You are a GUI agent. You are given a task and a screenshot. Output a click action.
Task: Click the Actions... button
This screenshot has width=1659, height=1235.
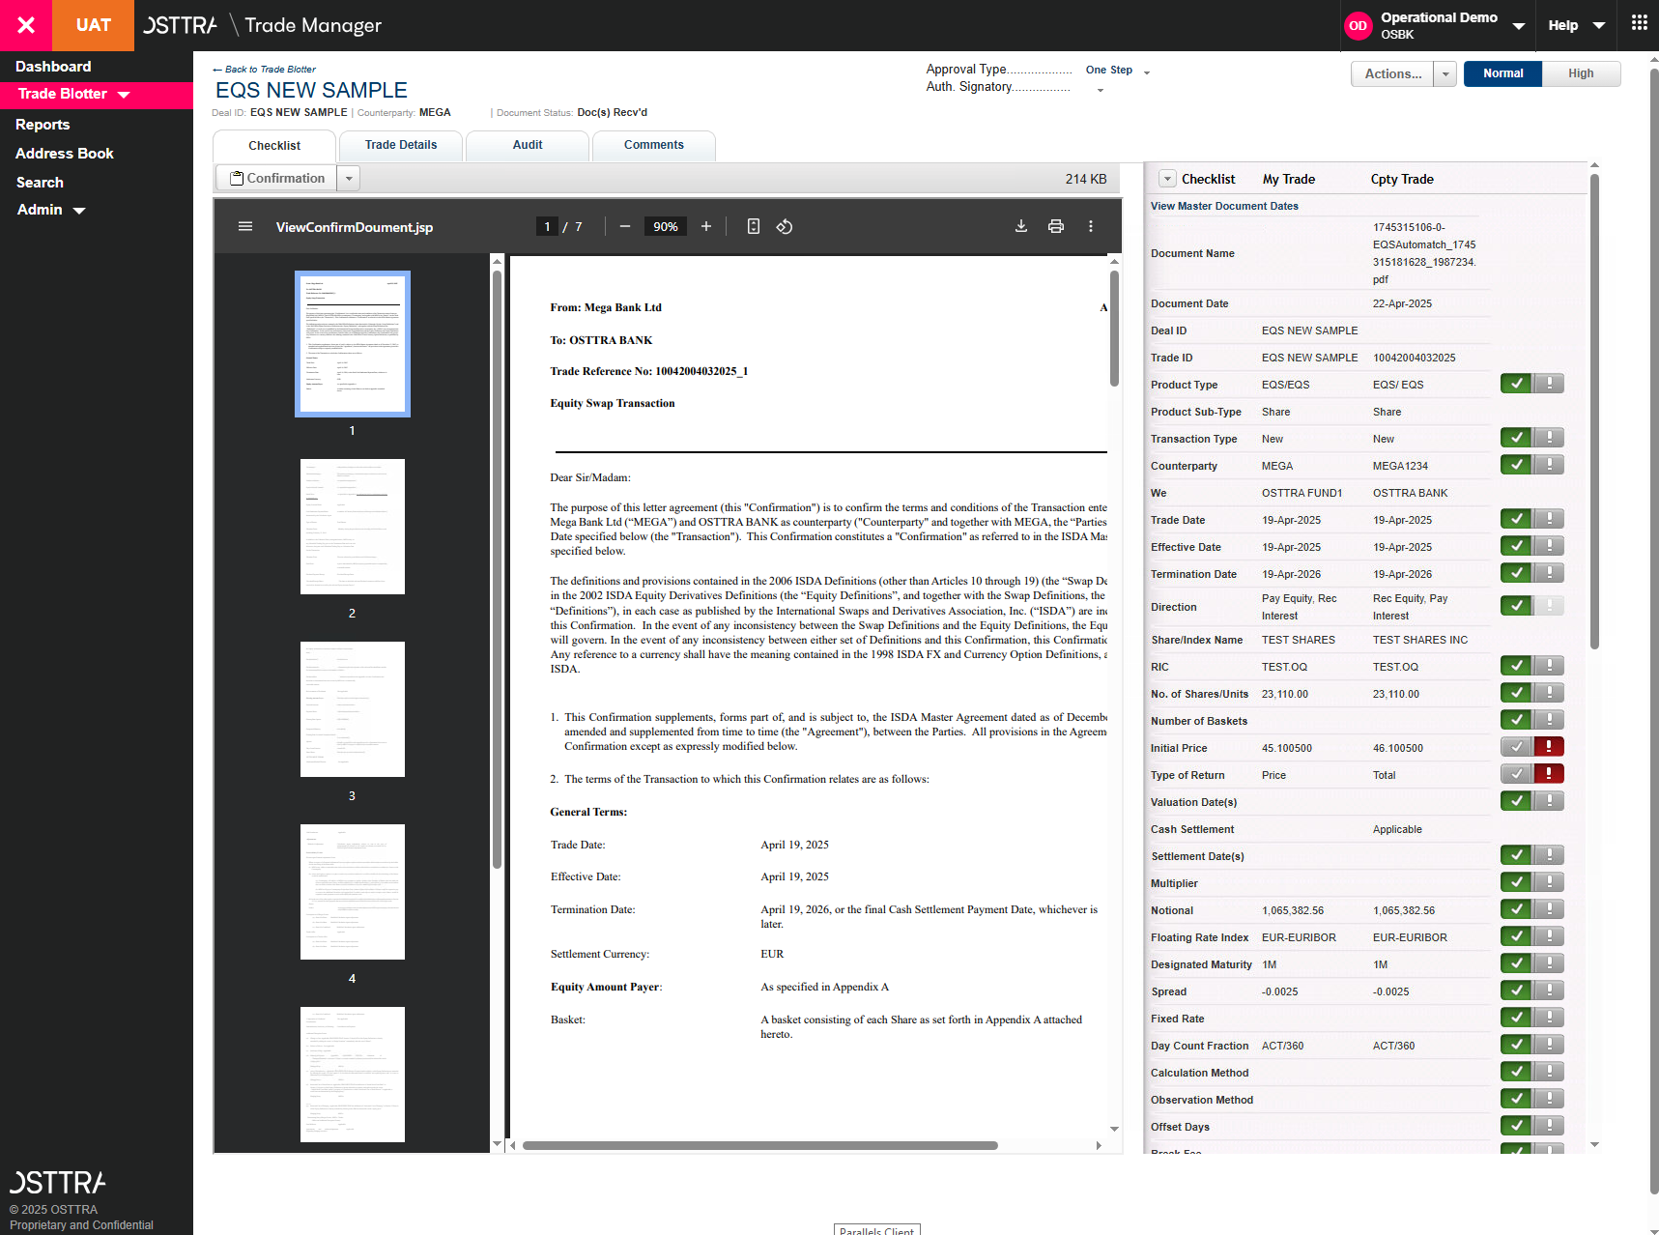pos(1393,73)
